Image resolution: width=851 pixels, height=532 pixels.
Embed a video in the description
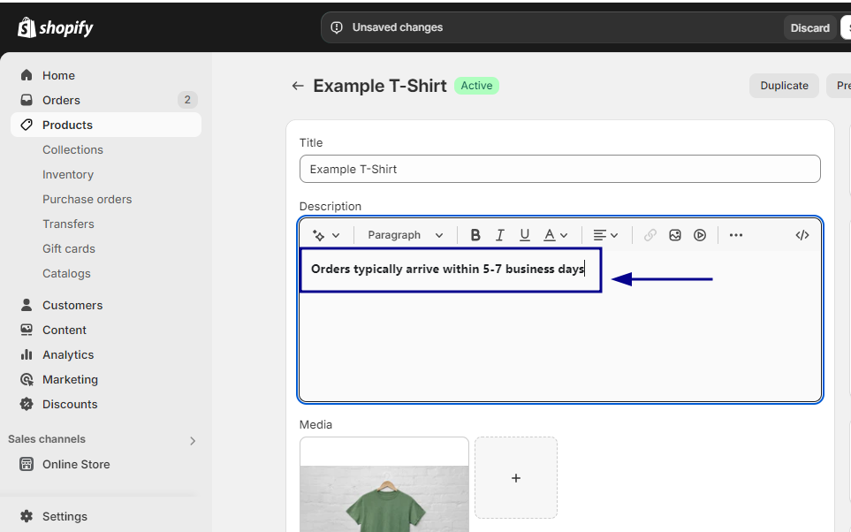click(x=699, y=234)
